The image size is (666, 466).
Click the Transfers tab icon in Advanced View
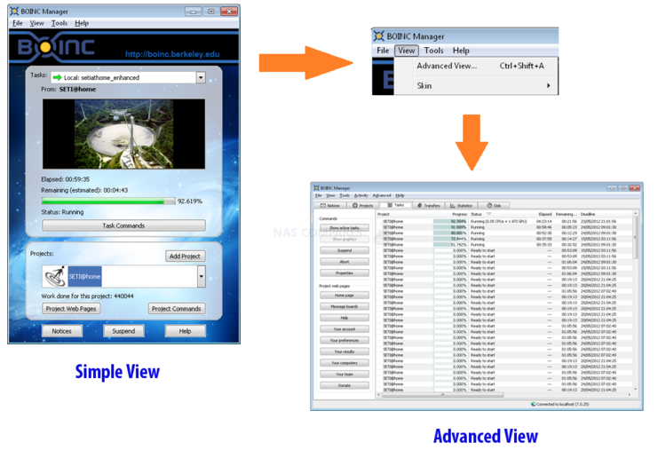(x=420, y=205)
